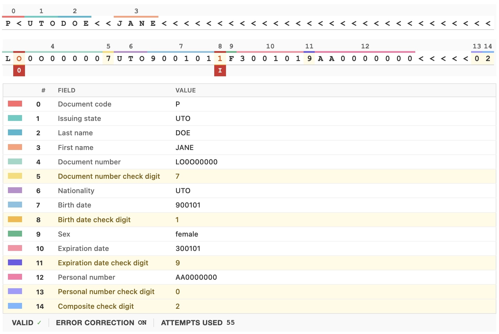499x334 pixels.
Task: Click segment marker '3' above JANE
Action: pyautogui.click(x=136, y=11)
